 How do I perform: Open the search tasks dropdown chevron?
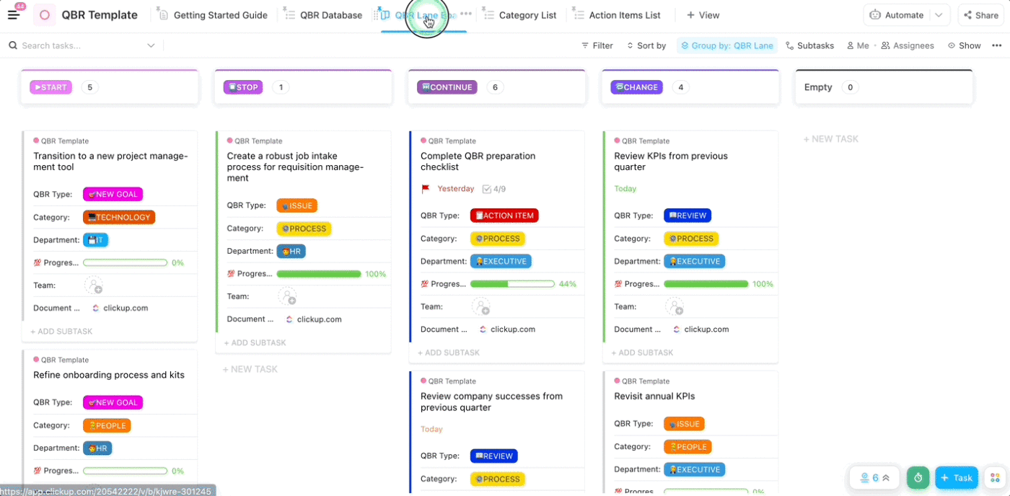point(151,45)
